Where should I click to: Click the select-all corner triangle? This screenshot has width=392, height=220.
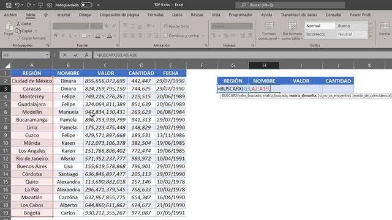click(x=7, y=65)
